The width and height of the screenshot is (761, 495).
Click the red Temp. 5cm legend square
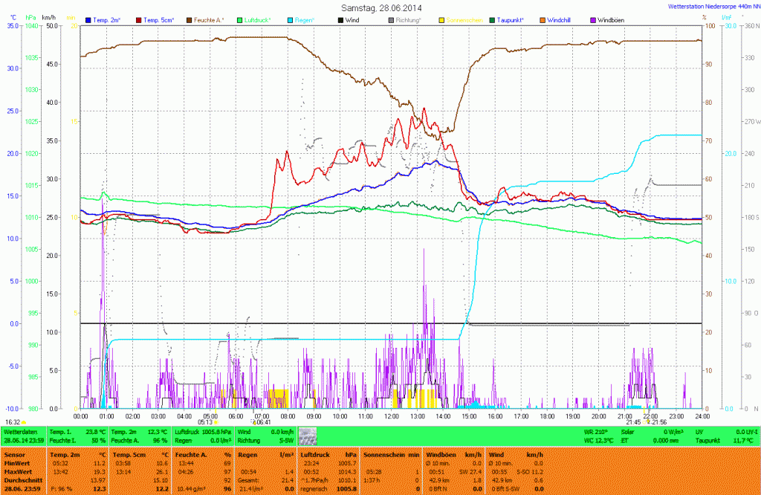pos(139,19)
